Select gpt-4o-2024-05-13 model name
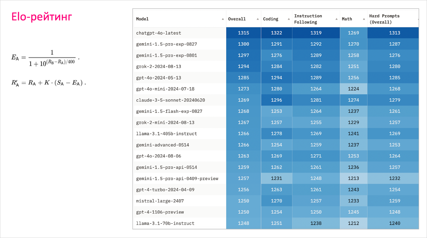The image size is (427, 238). [x=159, y=78]
